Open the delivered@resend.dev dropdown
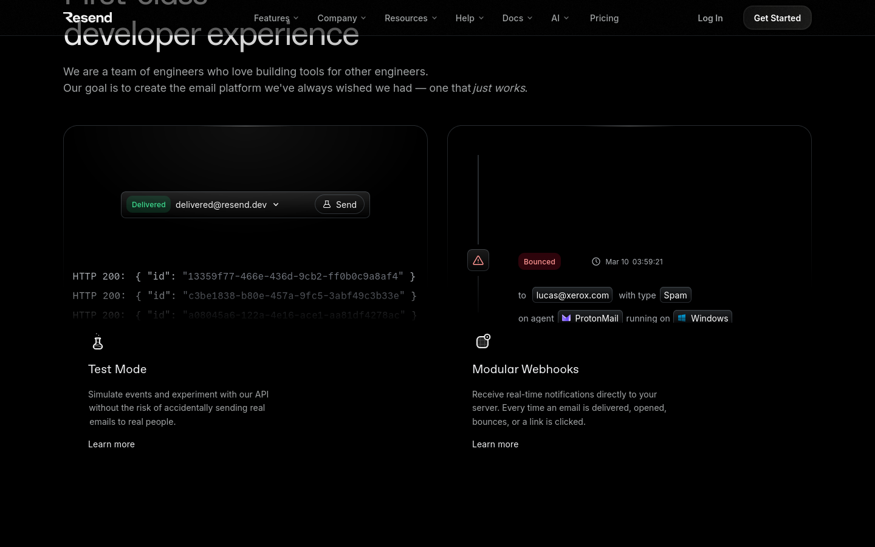This screenshot has width=875, height=547. pyautogui.click(x=227, y=205)
